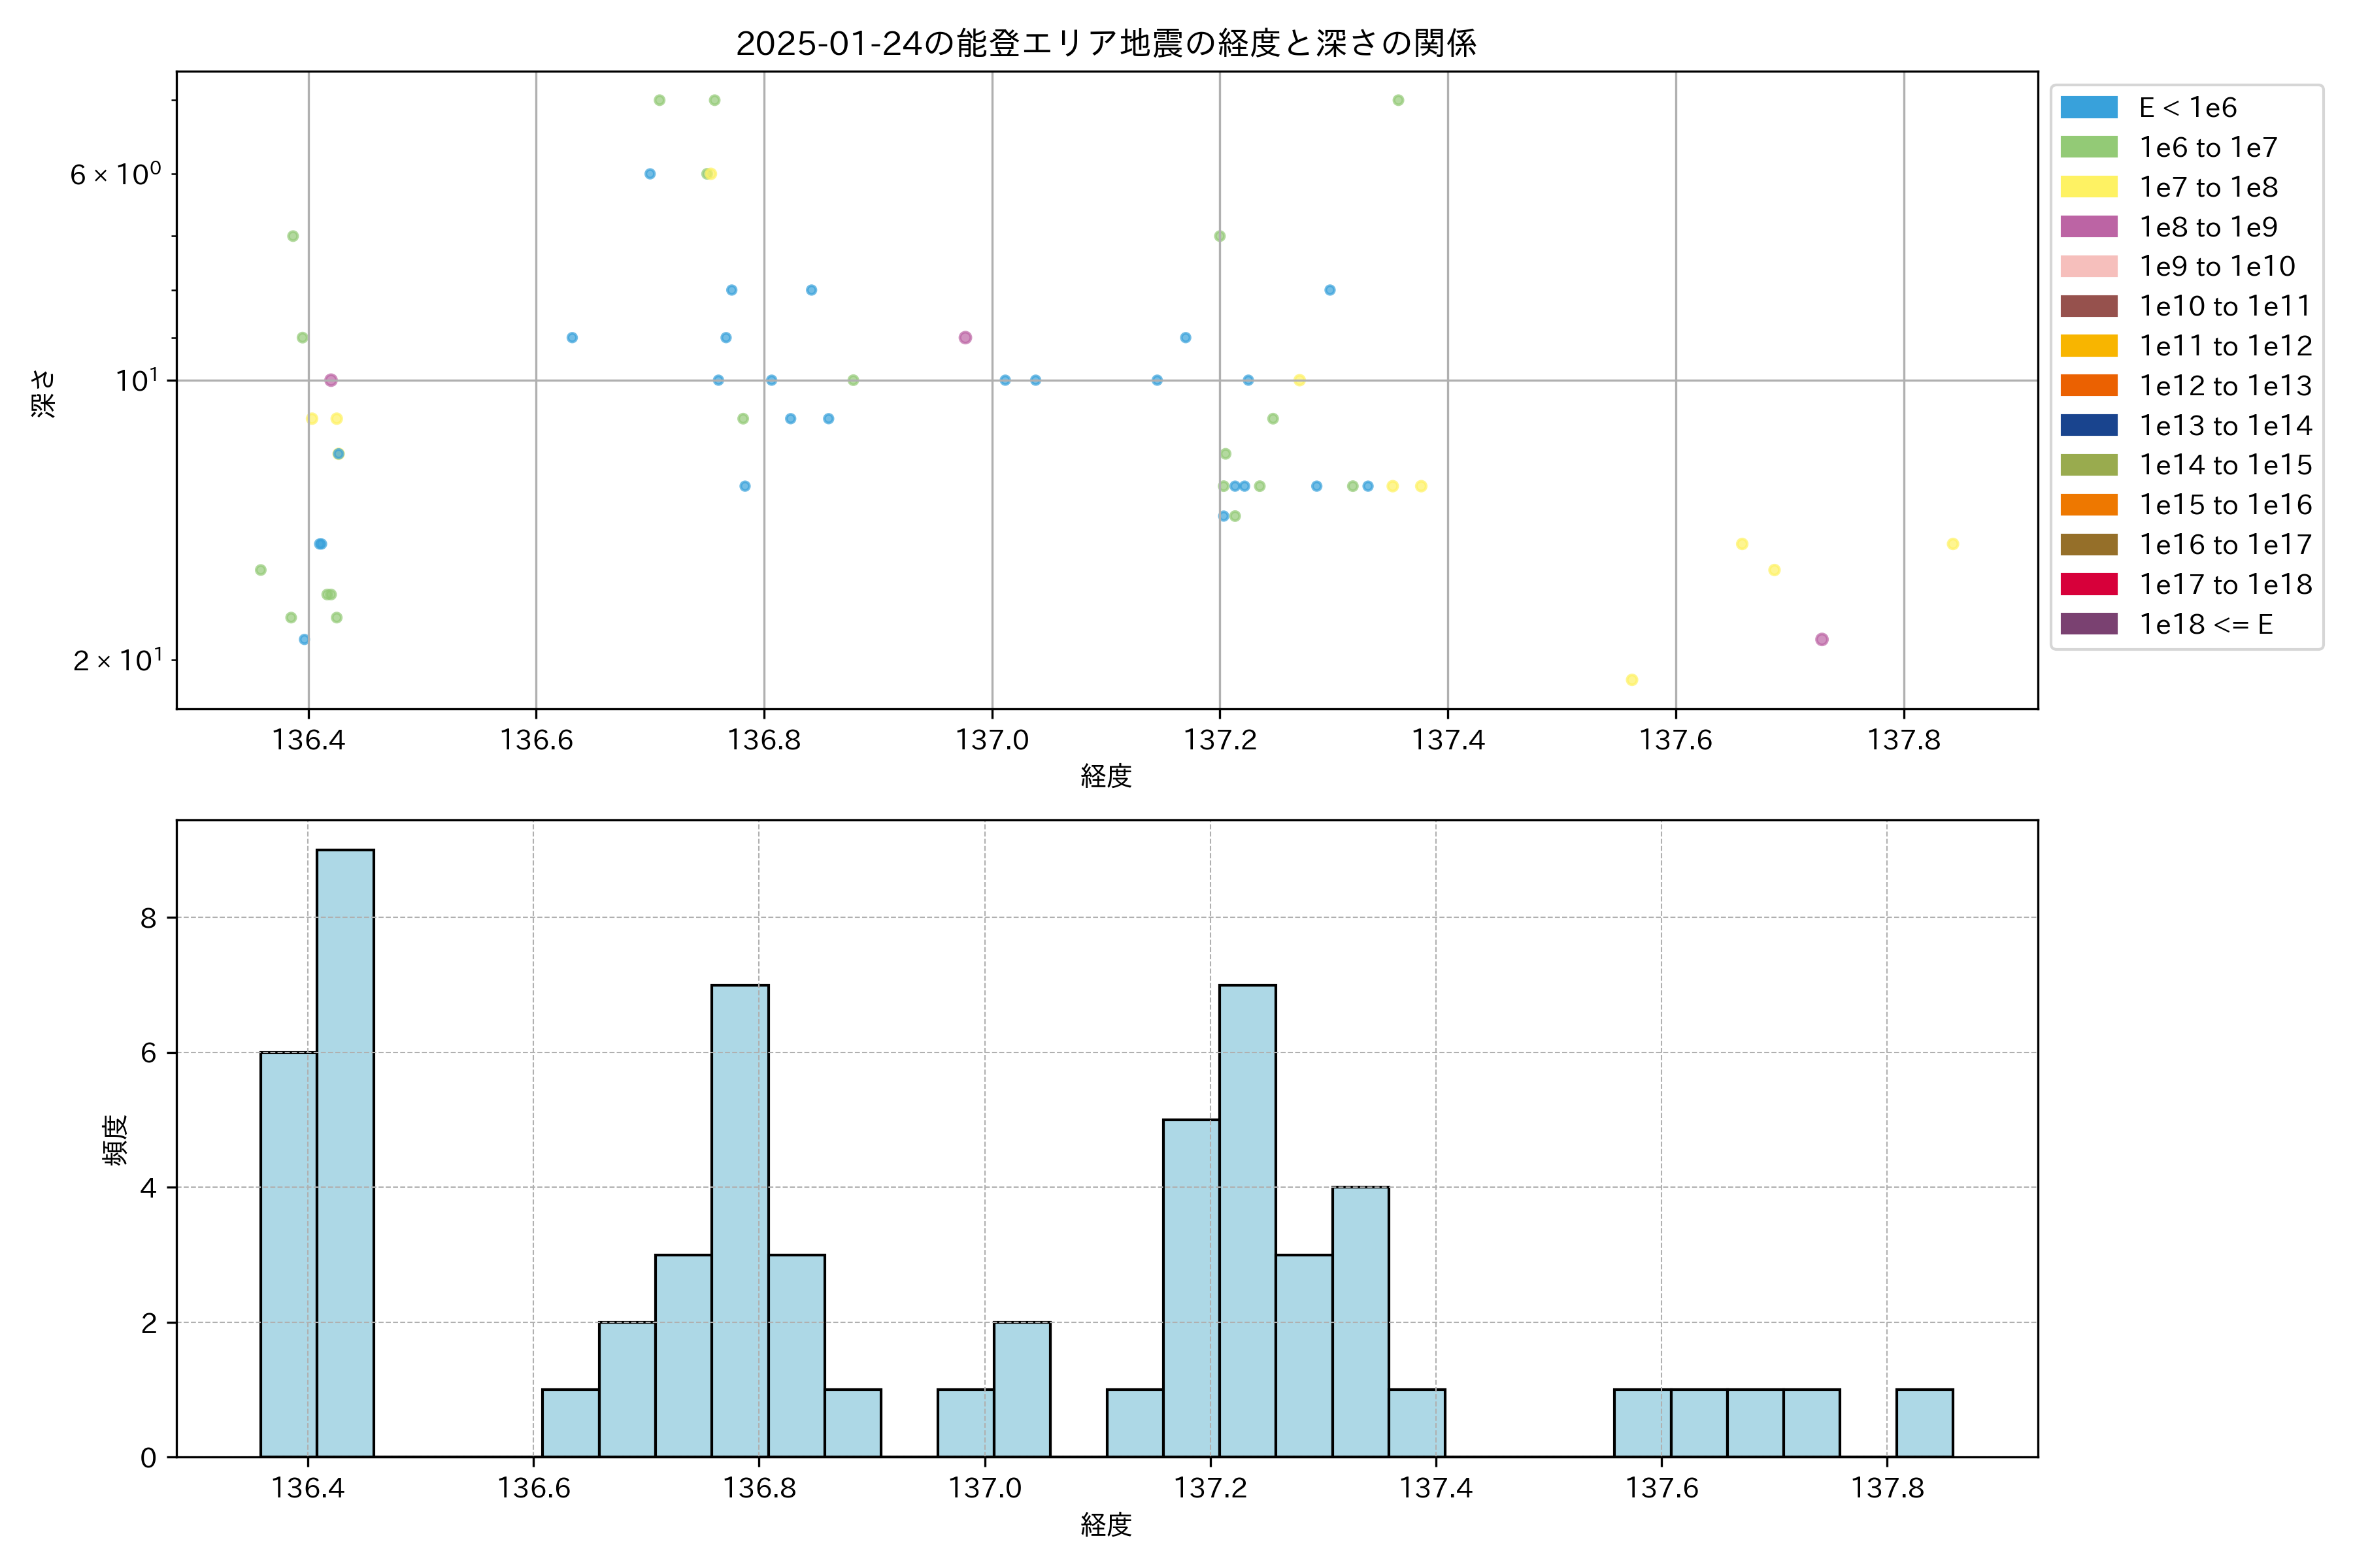Click the tallest histogram bar near 136.4
The image size is (2353, 1568).
[345, 1150]
